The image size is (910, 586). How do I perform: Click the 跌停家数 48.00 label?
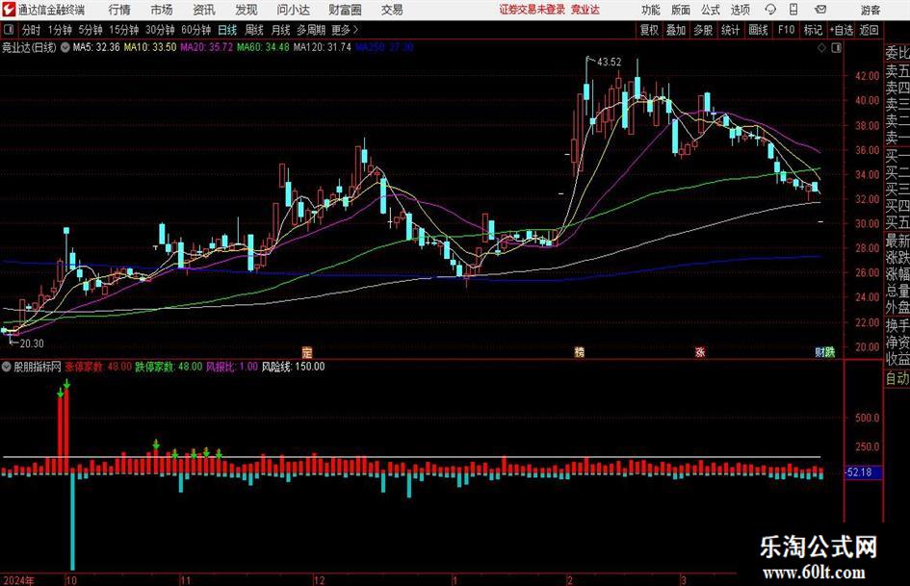(169, 367)
